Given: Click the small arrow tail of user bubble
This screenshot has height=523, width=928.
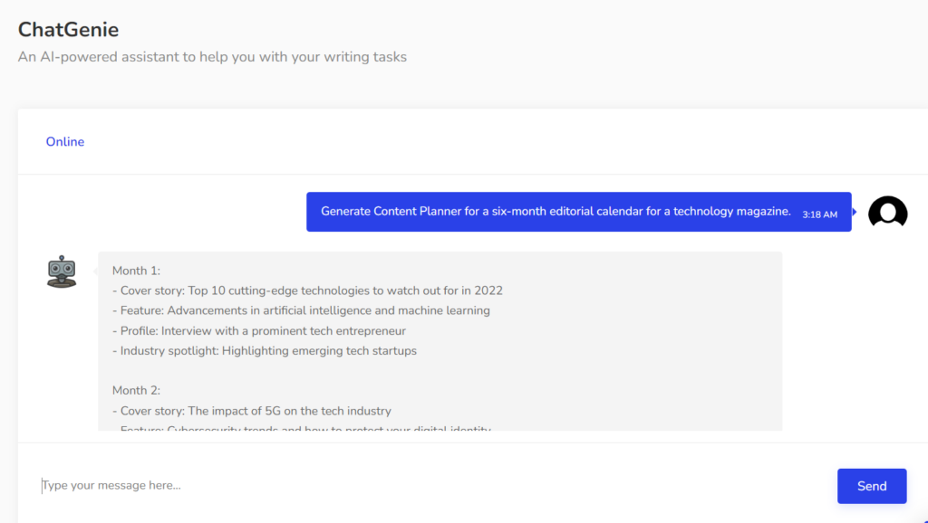Looking at the screenshot, I should coord(855,212).
